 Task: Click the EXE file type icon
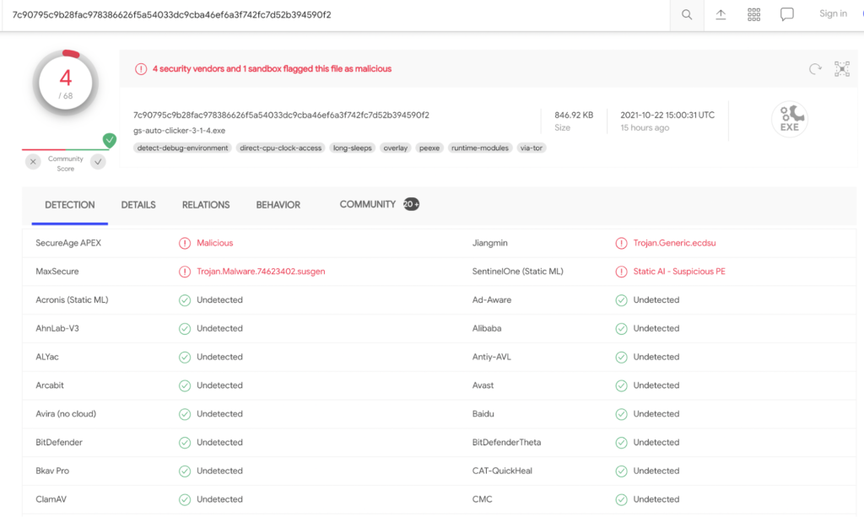[x=789, y=120]
